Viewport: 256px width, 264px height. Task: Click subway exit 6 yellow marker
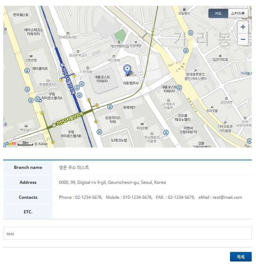pyautogui.click(x=42, y=113)
